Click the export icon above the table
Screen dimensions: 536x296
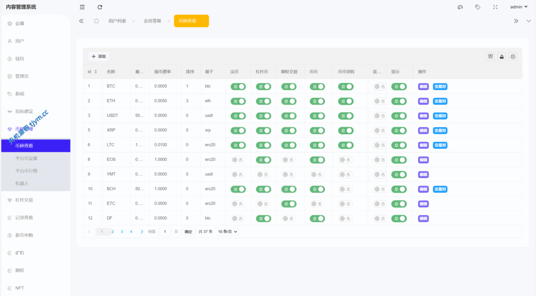pyautogui.click(x=501, y=57)
